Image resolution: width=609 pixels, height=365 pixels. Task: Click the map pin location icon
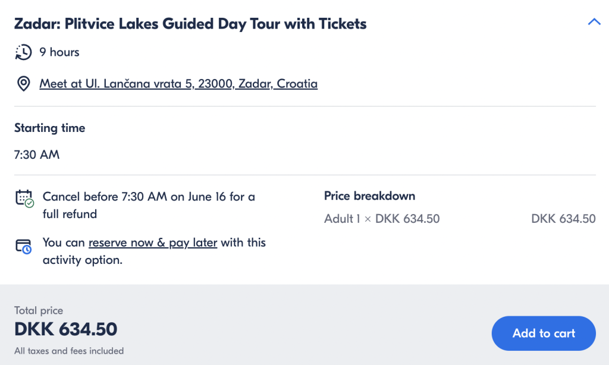(x=23, y=83)
